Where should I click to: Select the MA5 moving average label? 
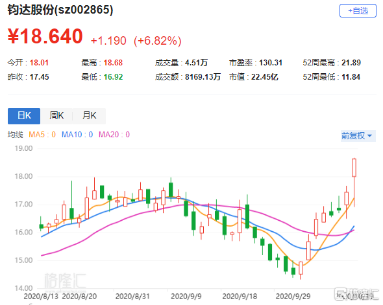[x=42, y=135]
